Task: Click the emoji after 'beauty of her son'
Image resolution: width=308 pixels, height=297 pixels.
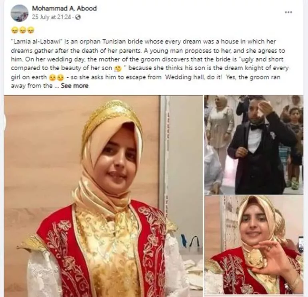Action: click(x=118, y=68)
